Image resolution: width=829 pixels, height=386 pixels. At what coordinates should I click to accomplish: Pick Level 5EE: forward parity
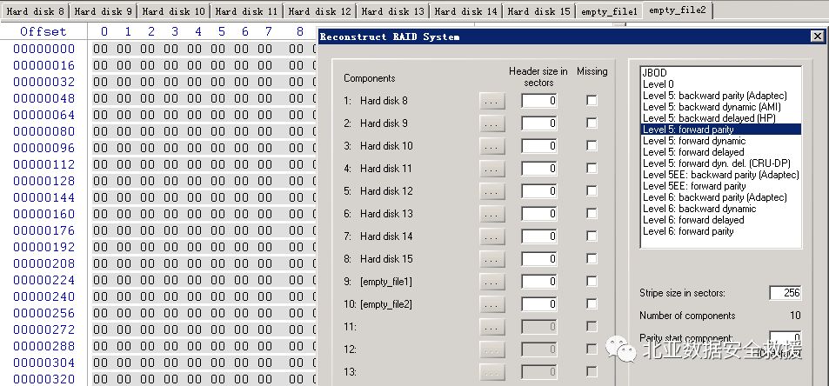pos(721,186)
